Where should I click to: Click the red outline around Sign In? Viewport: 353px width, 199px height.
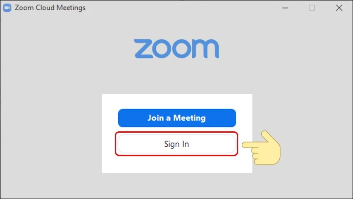(176, 132)
